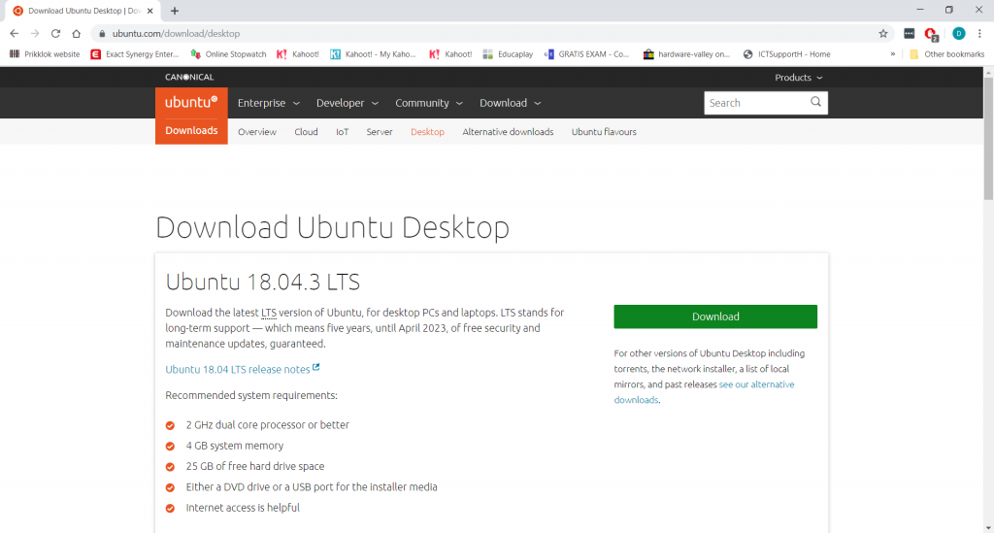Open the Alternative downloads tab
The image size is (994, 533).
click(x=508, y=132)
